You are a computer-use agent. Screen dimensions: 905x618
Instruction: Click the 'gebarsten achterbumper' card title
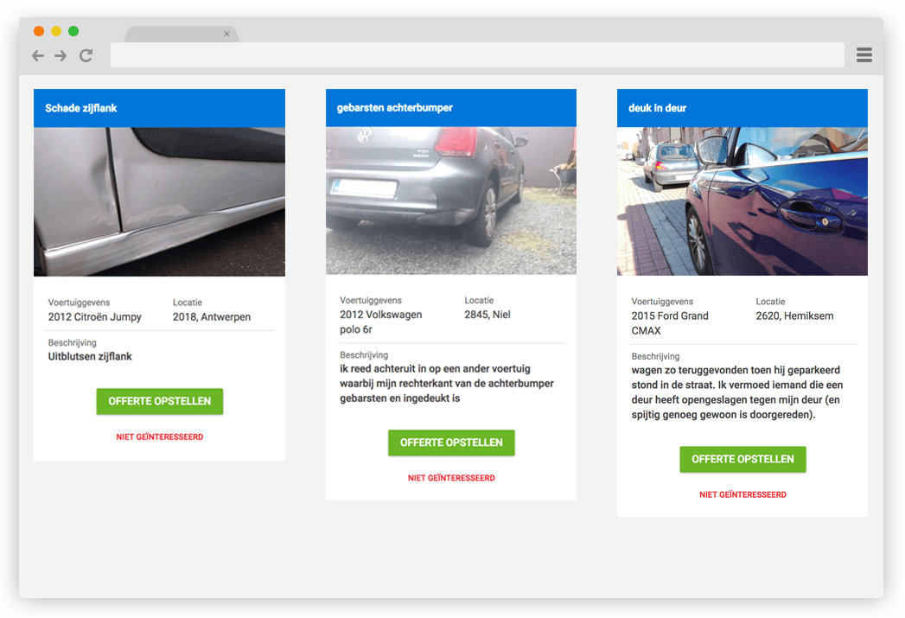pyautogui.click(x=395, y=107)
